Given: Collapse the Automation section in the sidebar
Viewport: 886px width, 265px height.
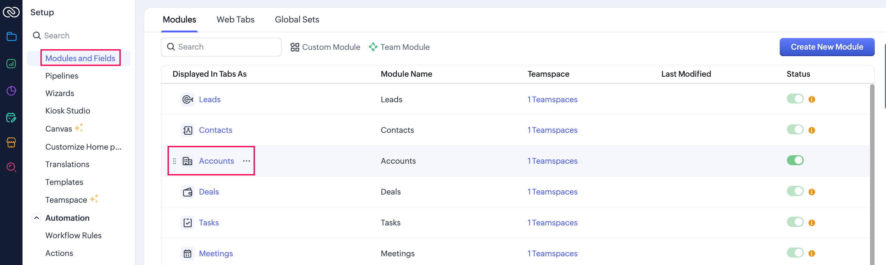Looking at the screenshot, I should (36, 218).
